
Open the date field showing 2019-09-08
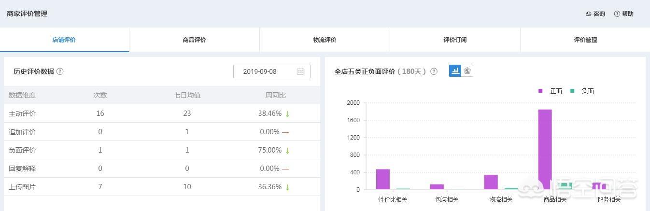coord(272,71)
